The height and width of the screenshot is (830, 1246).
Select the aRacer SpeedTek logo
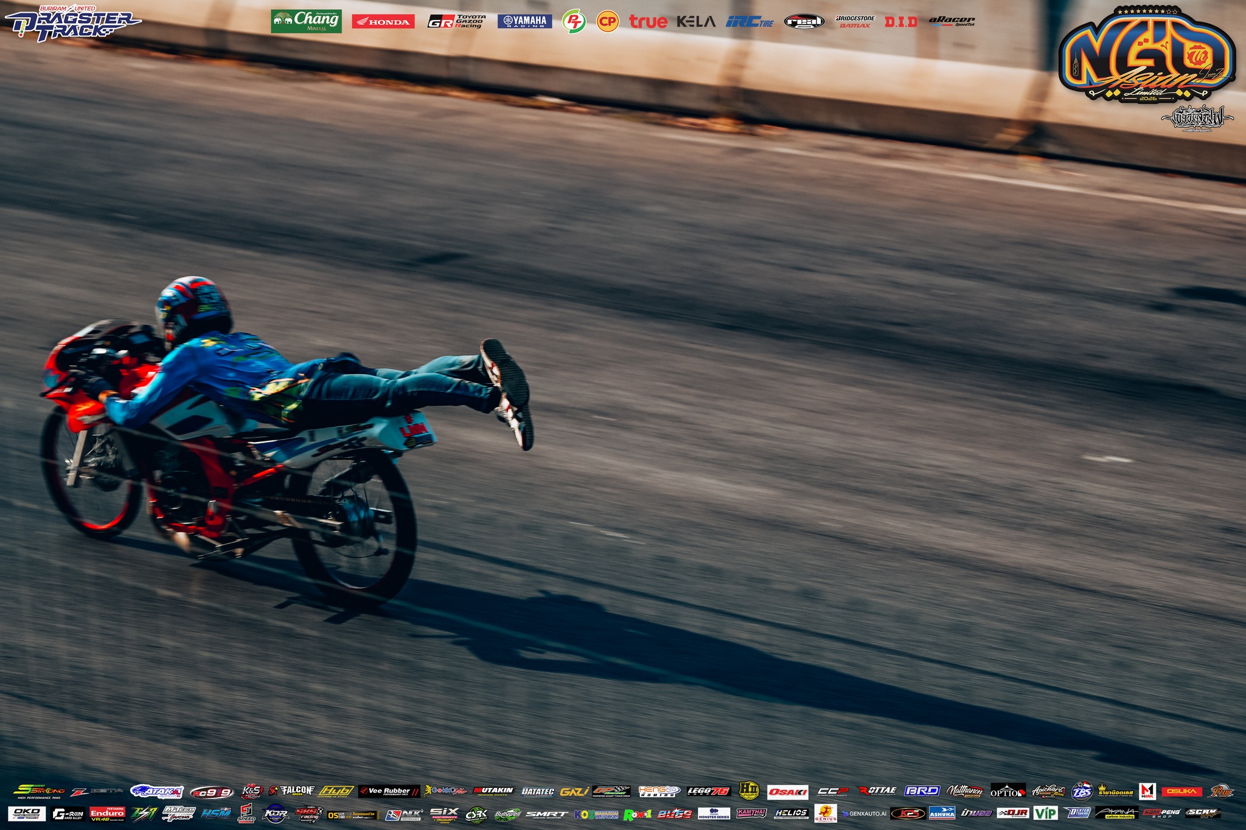952,21
